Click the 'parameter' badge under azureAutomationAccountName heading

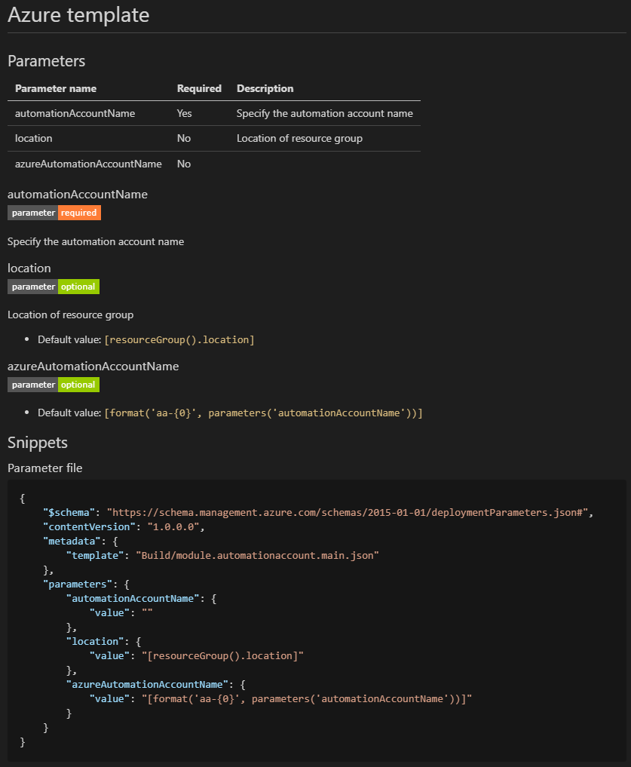coord(32,385)
